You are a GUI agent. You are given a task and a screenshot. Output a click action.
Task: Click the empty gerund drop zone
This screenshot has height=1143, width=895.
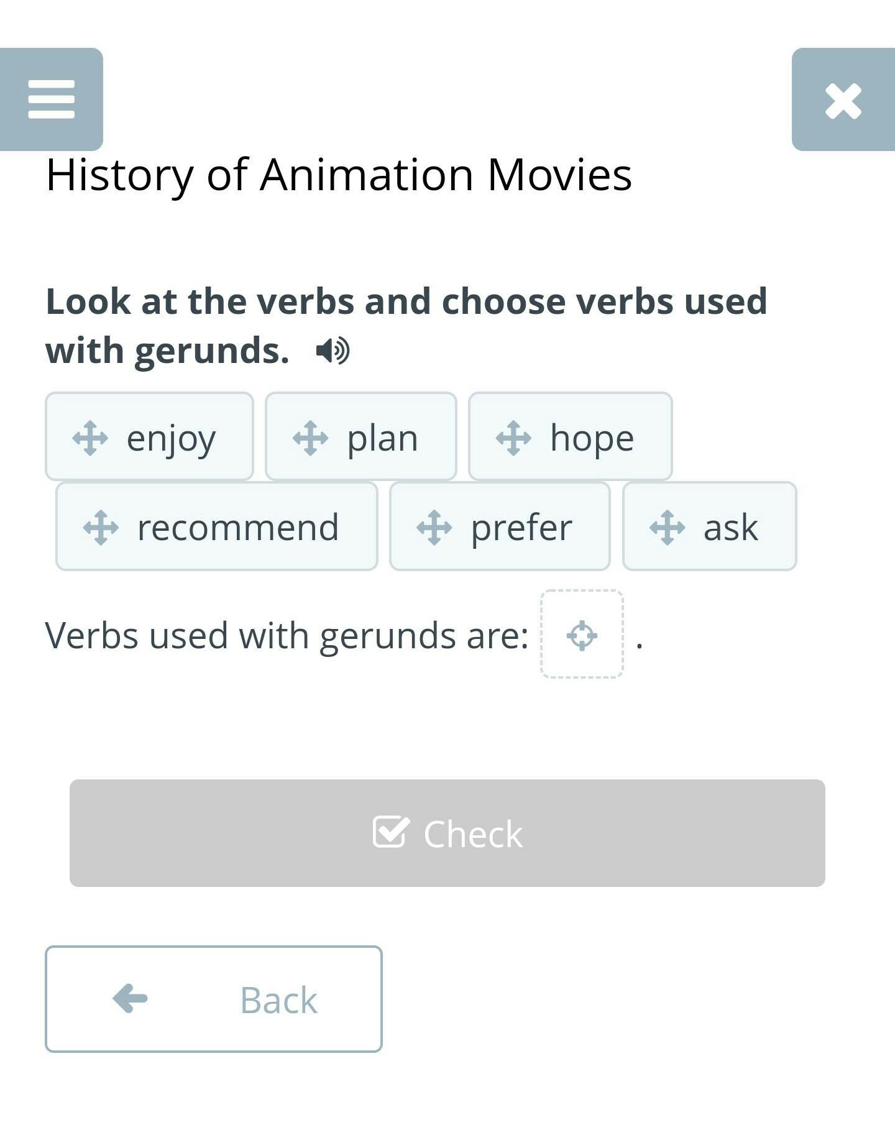point(582,635)
